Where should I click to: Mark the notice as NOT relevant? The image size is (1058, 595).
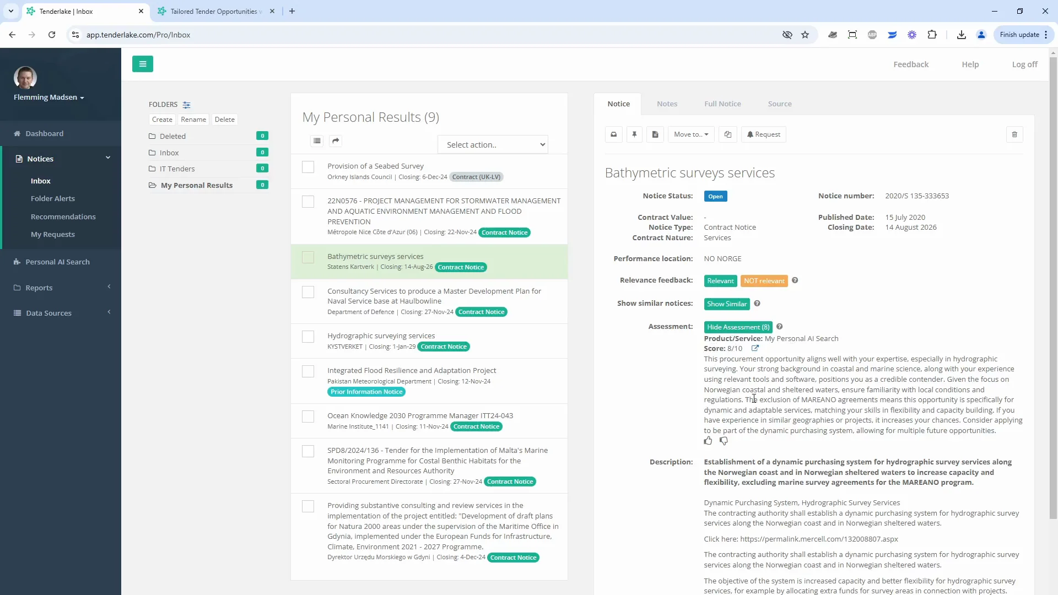[764, 281]
